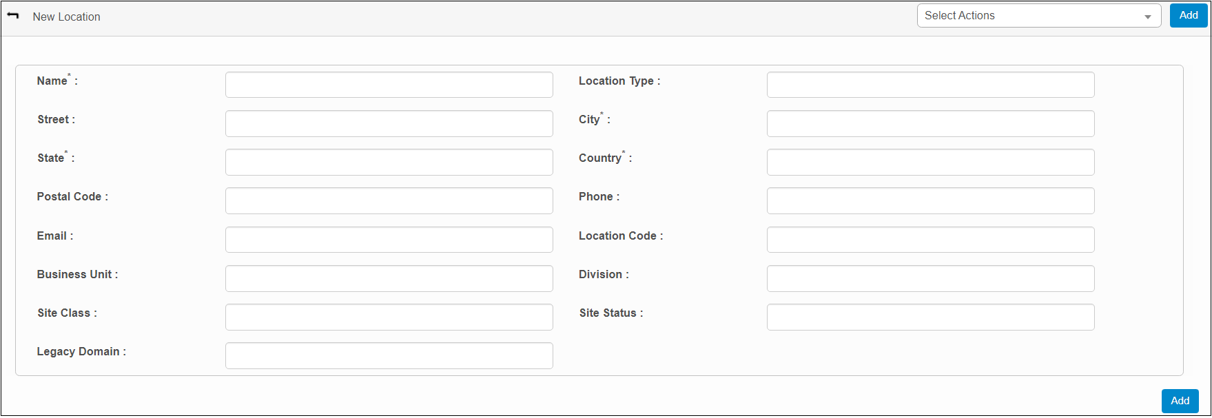1212x418 pixels.
Task: Click the top Add button
Action: [1188, 16]
